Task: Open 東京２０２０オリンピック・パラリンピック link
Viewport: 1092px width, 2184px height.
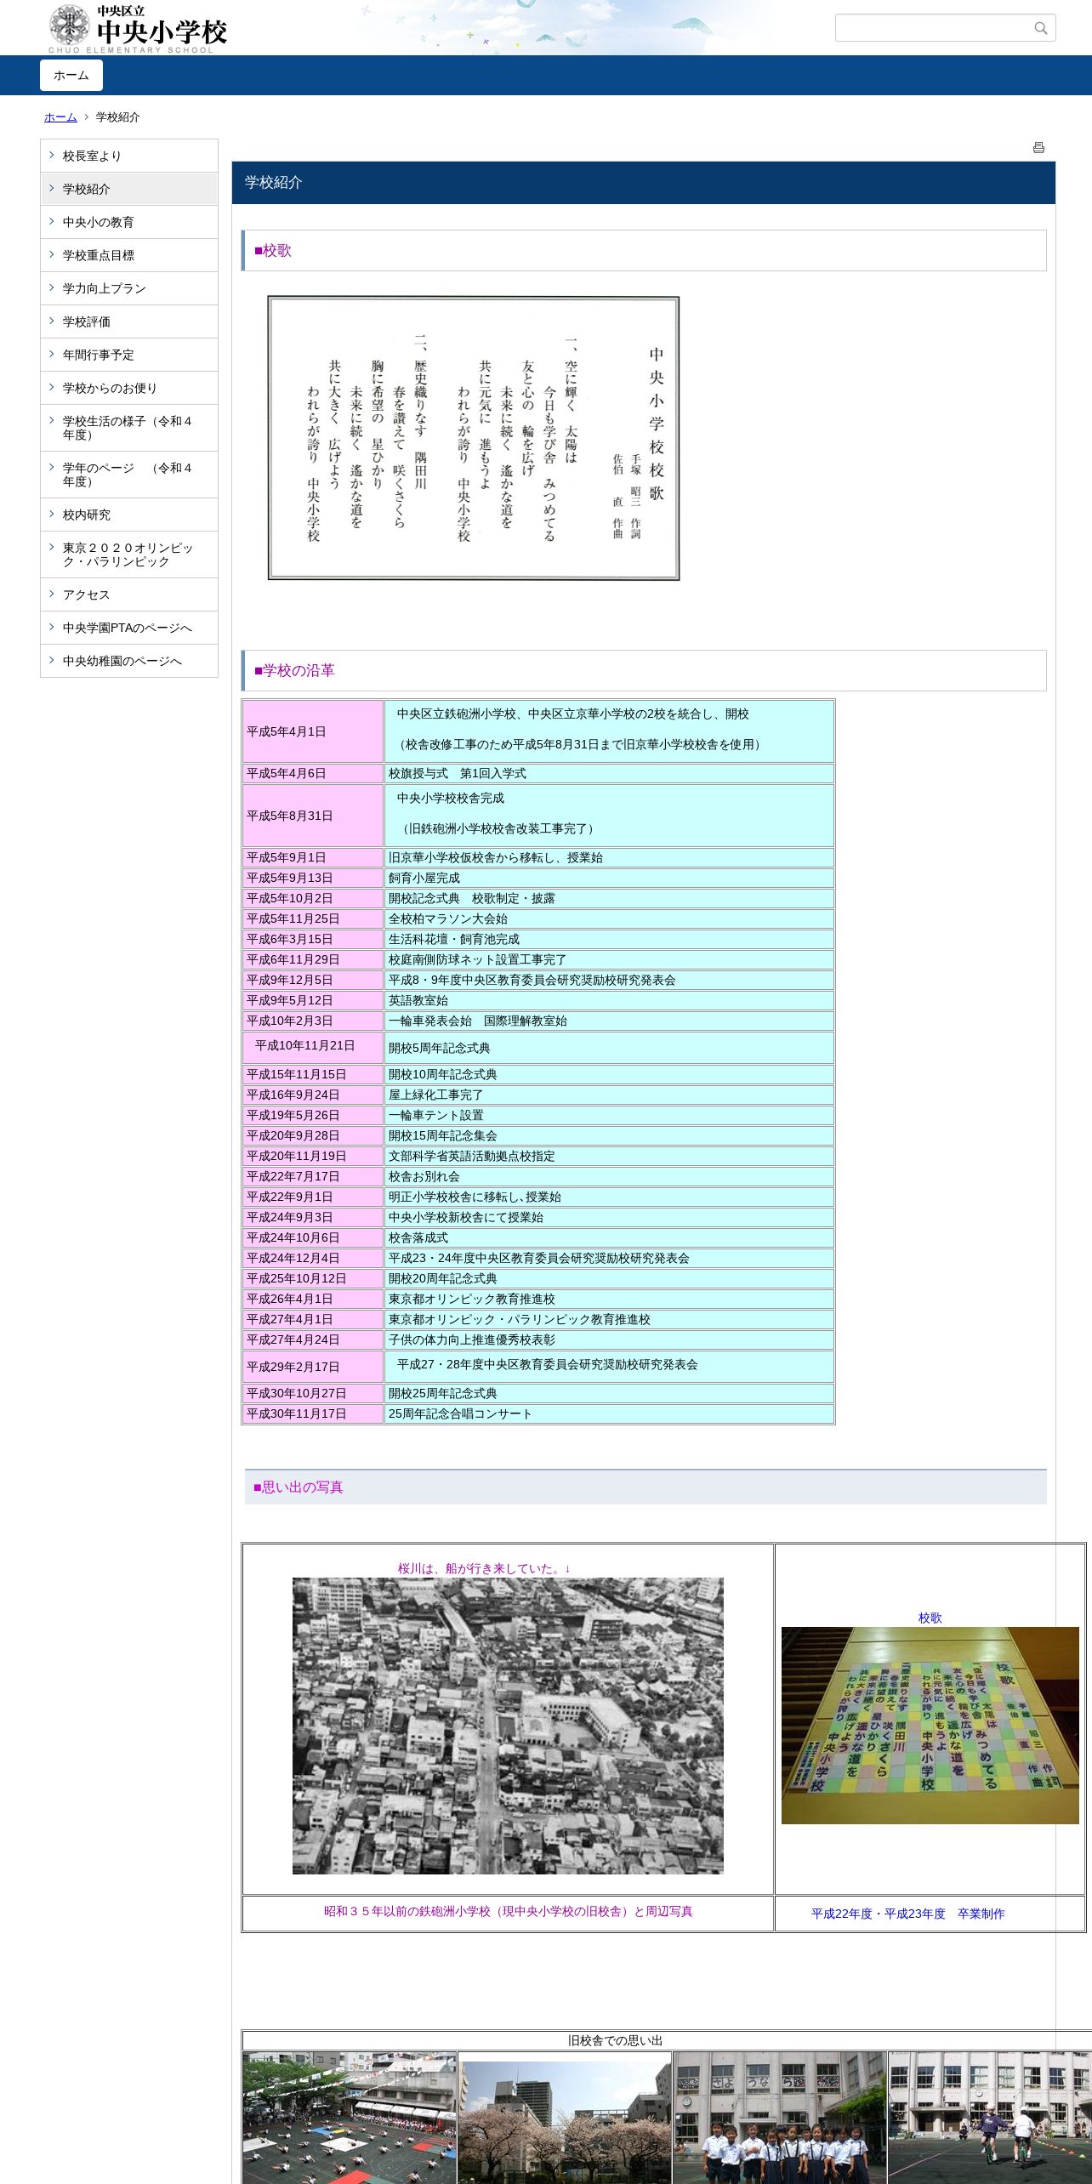Action: tap(129, 555)
